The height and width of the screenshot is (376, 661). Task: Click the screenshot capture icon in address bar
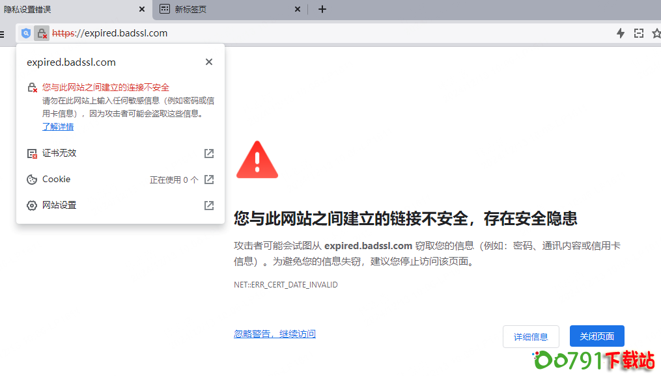click(638, 33)
